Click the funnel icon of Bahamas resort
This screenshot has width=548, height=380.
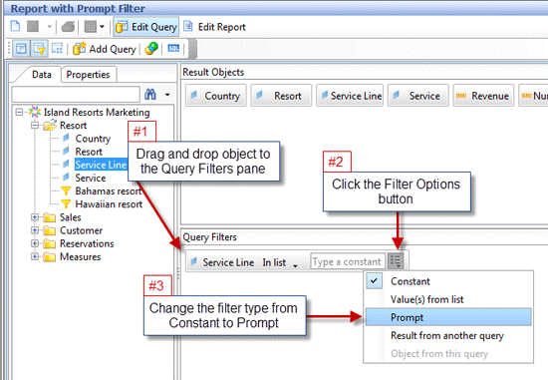66,190
